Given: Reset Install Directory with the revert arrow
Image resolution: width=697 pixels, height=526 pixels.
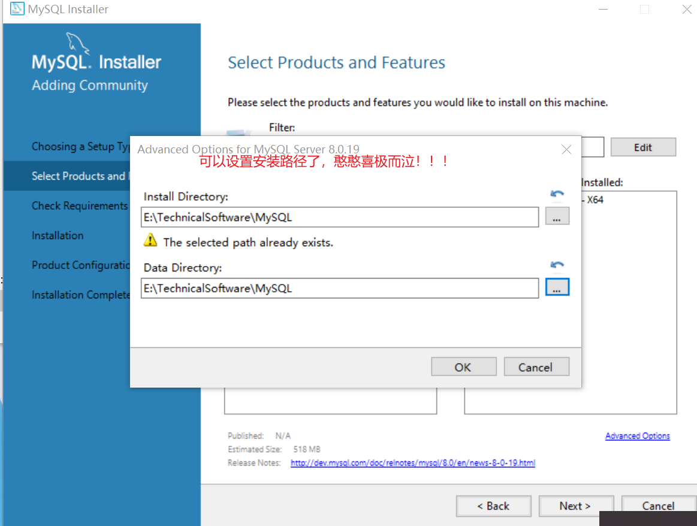Looking at the screenshot, I should click(x=557, y=194).
